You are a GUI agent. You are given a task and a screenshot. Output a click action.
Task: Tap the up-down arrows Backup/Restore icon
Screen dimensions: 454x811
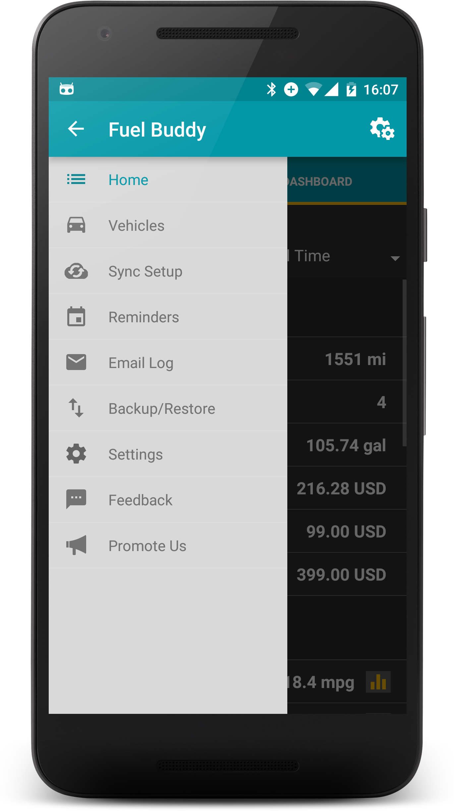(x=76, y=408)
